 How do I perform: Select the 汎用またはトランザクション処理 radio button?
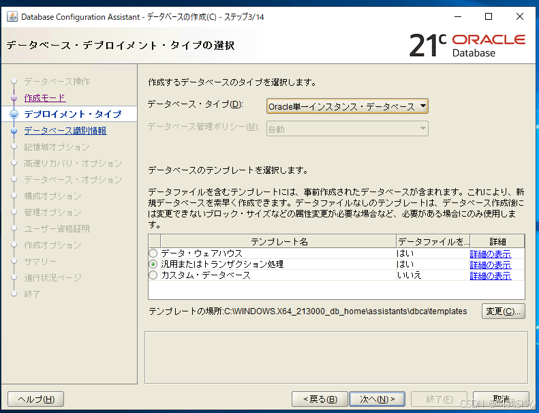tap(153, 264)
